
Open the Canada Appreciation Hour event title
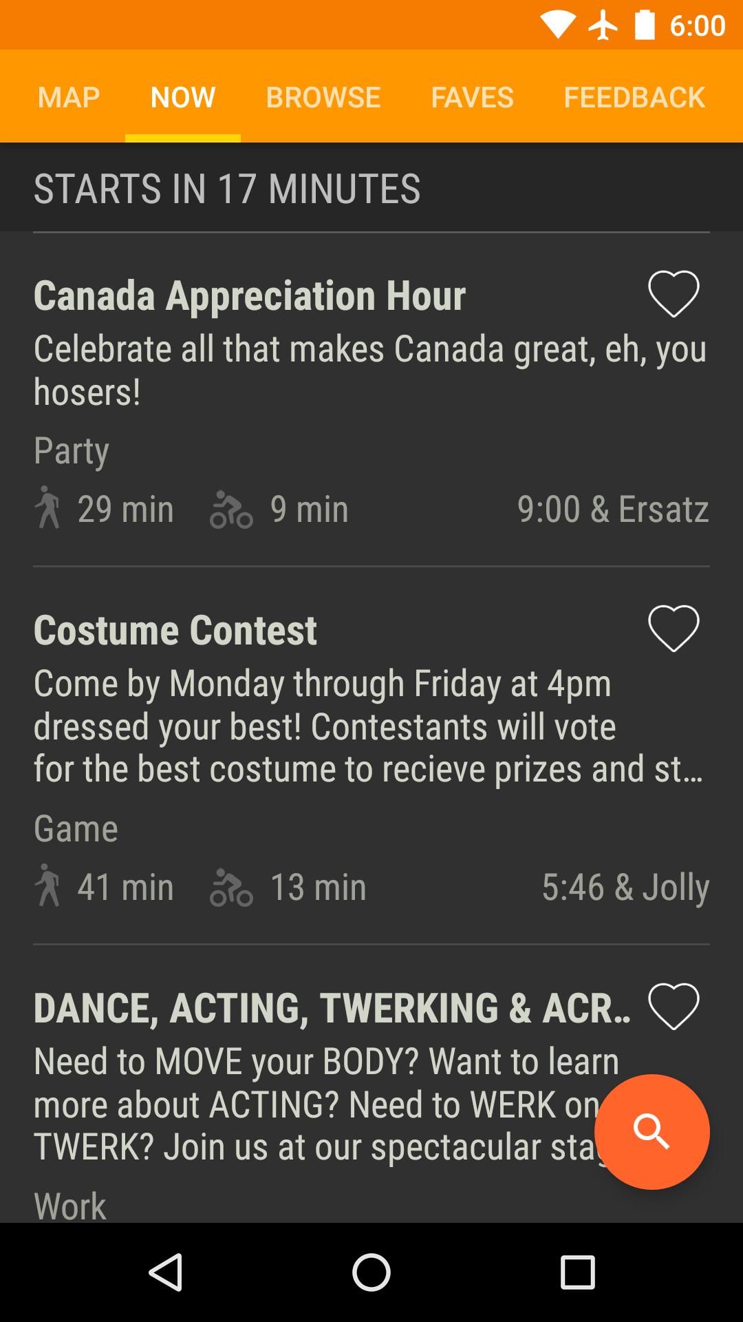pos(250,295)
